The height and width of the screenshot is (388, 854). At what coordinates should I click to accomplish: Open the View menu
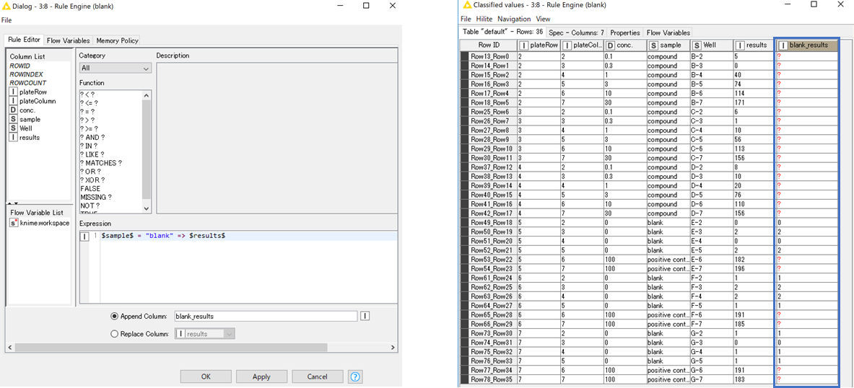pos(542,19)
